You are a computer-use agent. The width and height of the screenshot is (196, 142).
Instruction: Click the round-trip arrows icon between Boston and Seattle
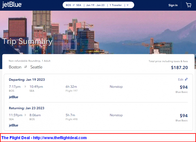26,67
